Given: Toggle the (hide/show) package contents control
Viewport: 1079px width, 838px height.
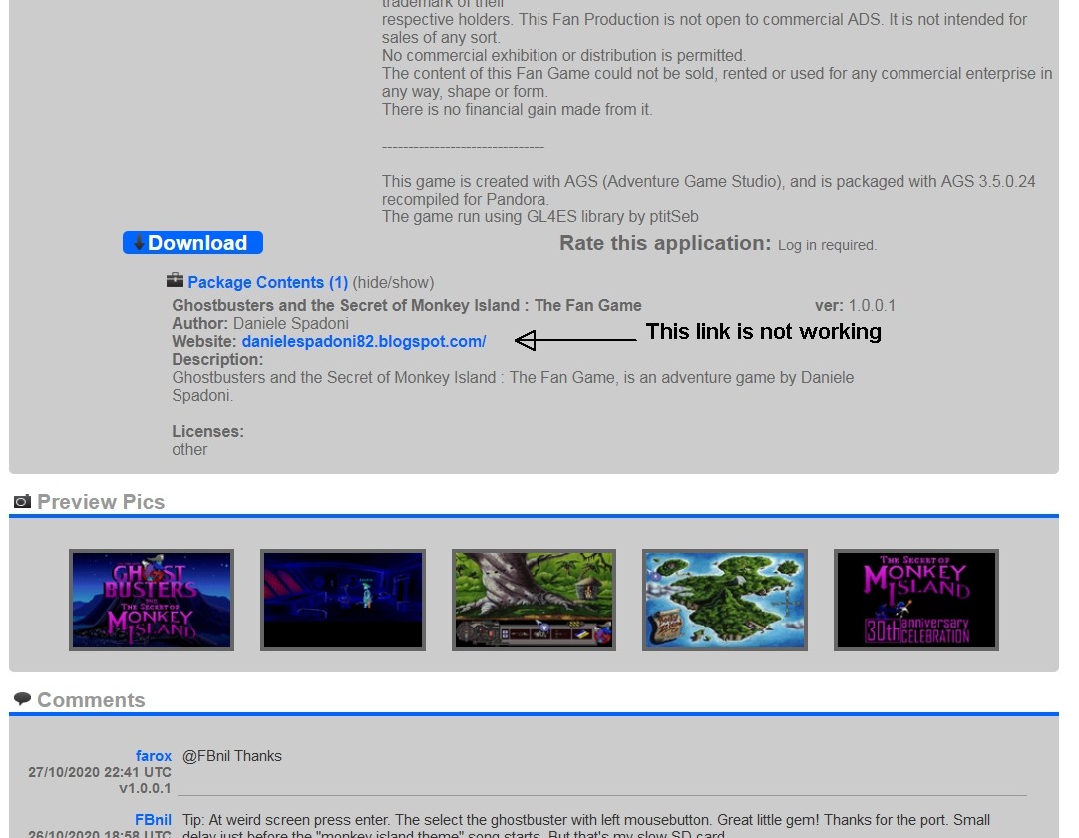Looking at the screenshot, I should [x=393, y=283].
